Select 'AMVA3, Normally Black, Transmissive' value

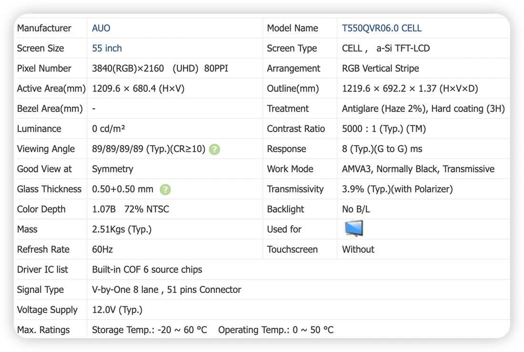pos(418,169)
